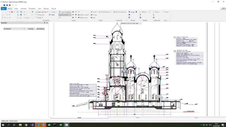
Task: Select the Rectangle draw tool
Action: coord(7,15)
